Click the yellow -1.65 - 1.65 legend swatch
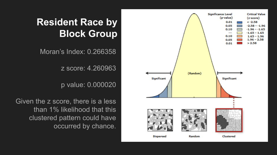Viewport: 277px width, 155px height. (239, 33)
